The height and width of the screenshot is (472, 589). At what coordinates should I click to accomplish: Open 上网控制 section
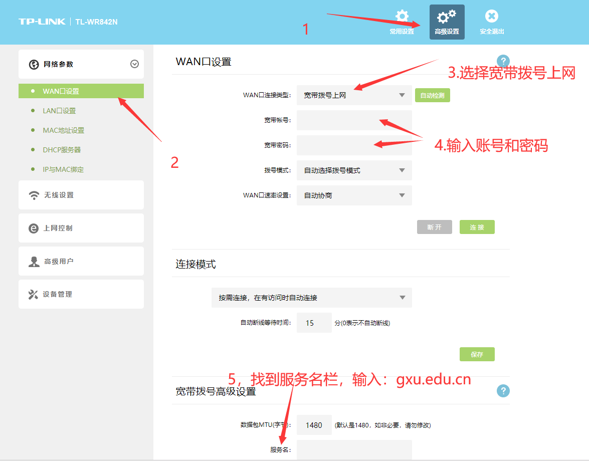point(81,228)
